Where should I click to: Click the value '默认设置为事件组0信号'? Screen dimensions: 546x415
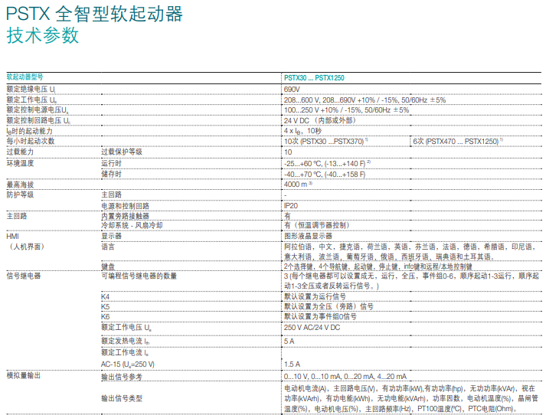coord(320,316)
